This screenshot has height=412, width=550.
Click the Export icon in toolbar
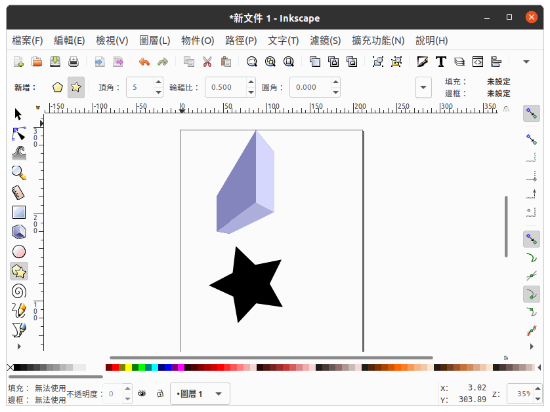click(118, 62)
